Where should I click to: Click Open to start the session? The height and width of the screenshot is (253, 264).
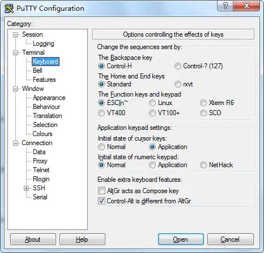pos(181,239)
